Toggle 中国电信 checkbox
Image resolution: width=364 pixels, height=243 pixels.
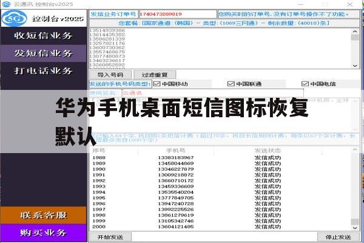[x=305, y=84]
